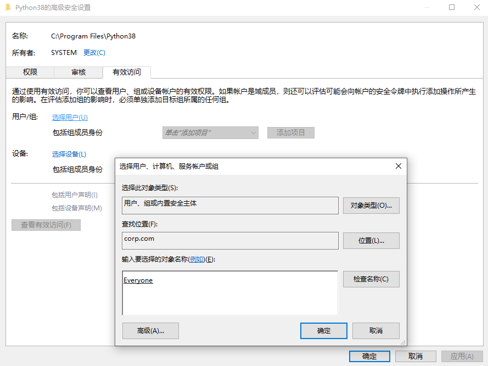488x366 pixels.
Task: Maximize the Advanced Security Settings window
Action: [452, 7]
